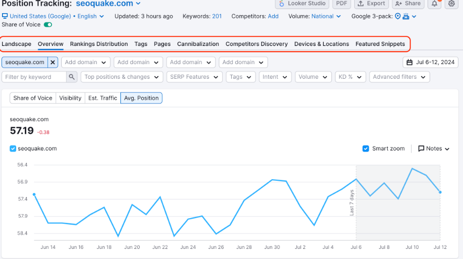Click the -0.38 change value

coord(44,132)
